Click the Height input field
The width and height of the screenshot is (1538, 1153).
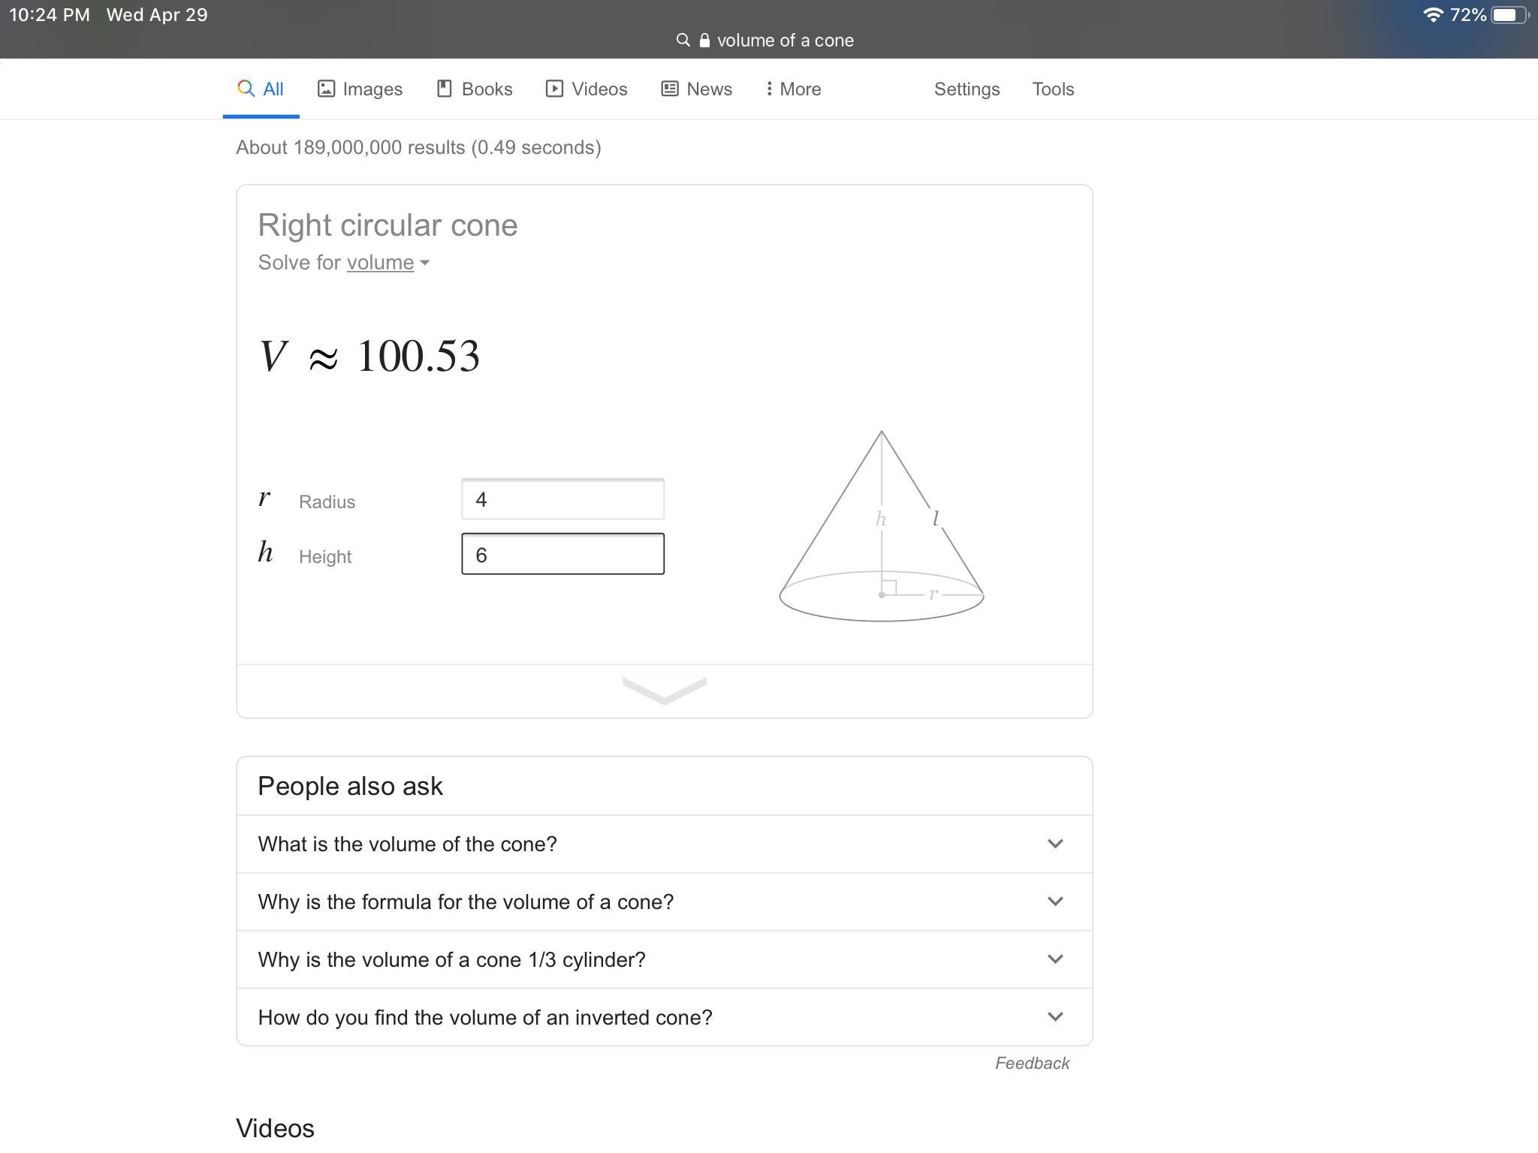pos(562,554)
